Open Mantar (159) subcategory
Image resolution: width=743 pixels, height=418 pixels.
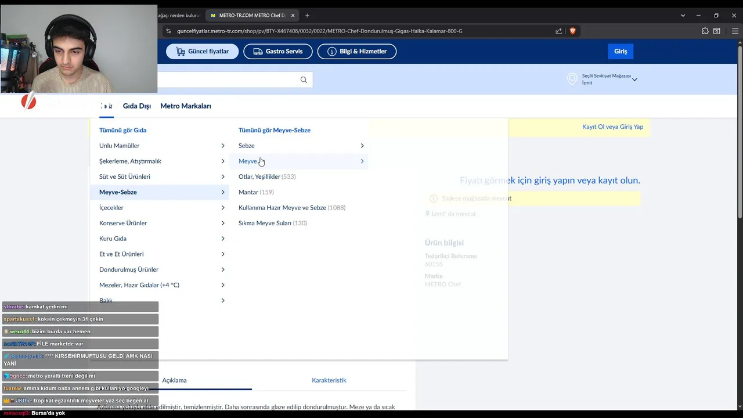tap(256, 192)
